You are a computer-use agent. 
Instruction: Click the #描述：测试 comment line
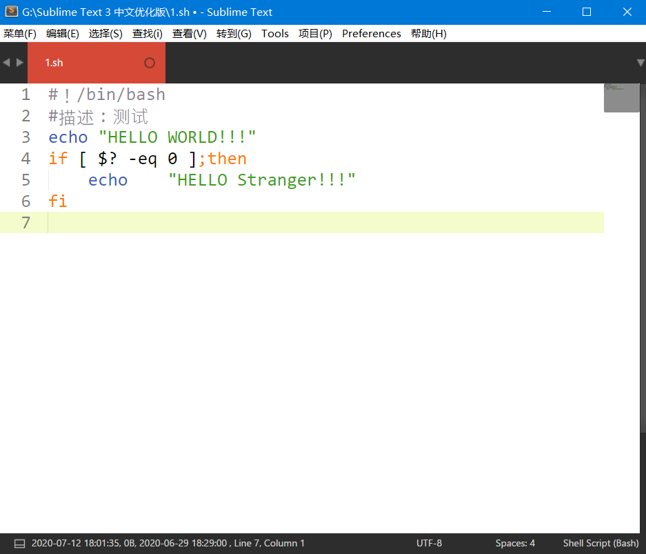[x=98, y=117]
